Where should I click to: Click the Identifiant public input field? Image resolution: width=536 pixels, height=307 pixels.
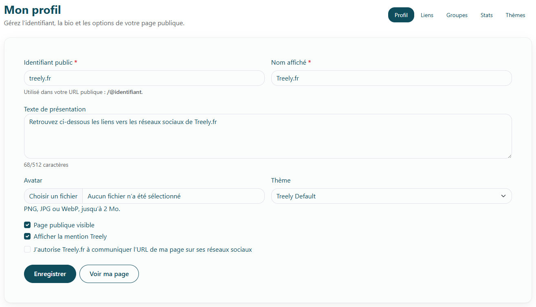click(x=144, y=78)
